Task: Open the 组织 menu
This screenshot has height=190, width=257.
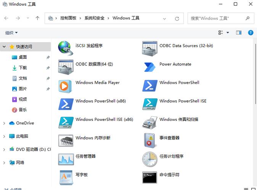Action: 11,33
